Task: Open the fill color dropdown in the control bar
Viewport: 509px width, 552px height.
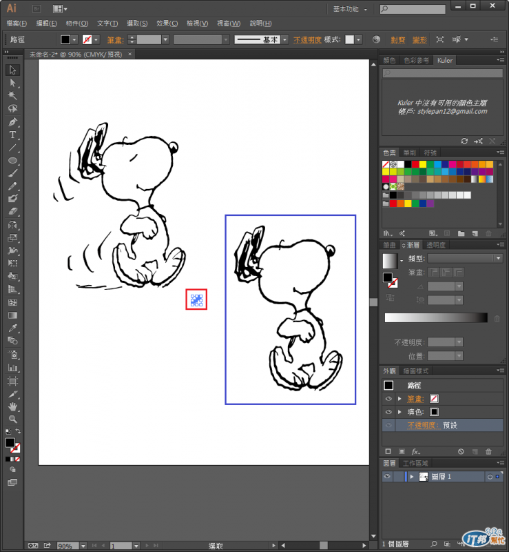Action: 74,40
